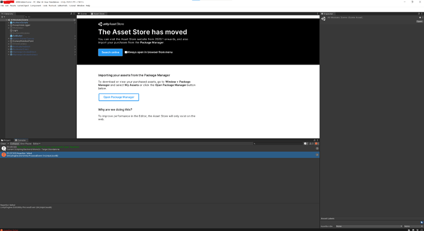Click the Clear button in Console
424x231 pixels.
3,144
